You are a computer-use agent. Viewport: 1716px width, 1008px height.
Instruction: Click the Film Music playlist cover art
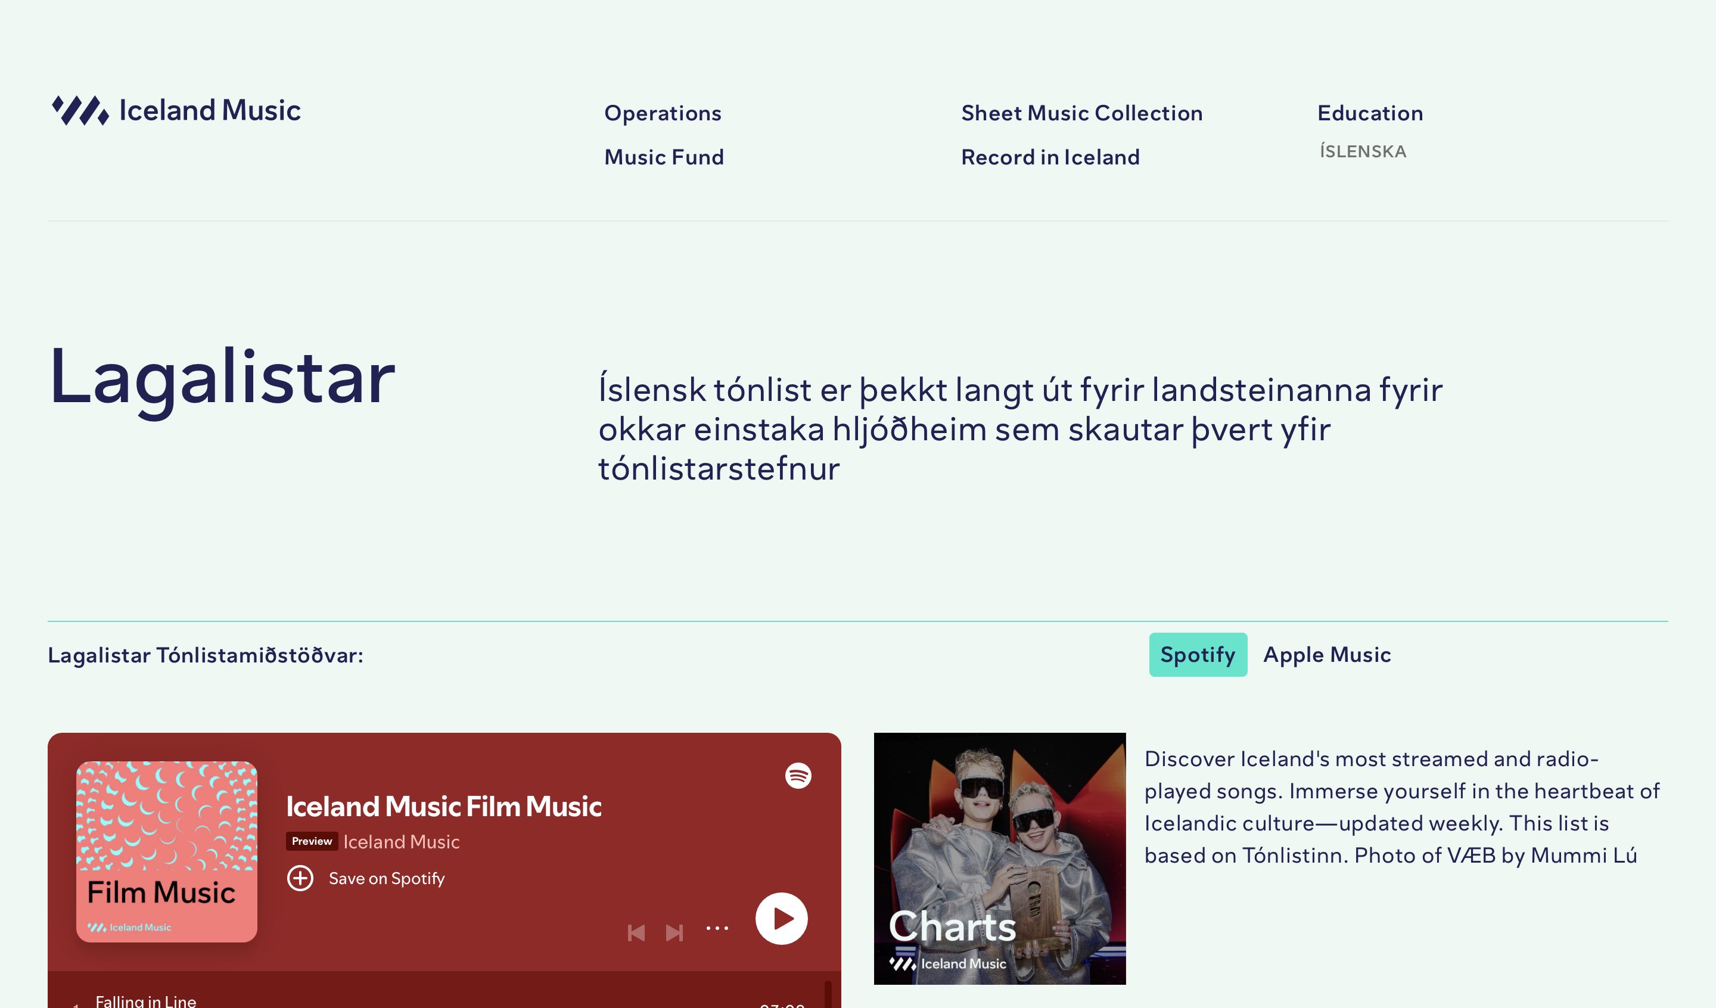(x=167, y=851)
